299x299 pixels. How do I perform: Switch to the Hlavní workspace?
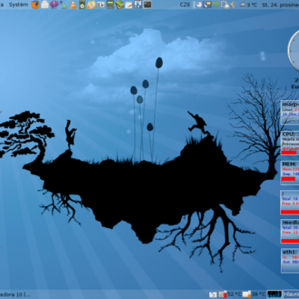[292, 295]
